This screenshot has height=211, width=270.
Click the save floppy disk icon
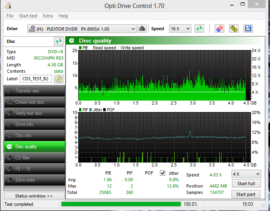click(248, 29)
